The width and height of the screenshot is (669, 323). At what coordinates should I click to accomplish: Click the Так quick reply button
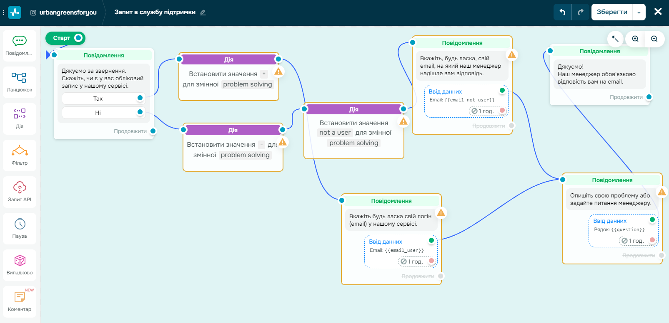click(98, 99)
